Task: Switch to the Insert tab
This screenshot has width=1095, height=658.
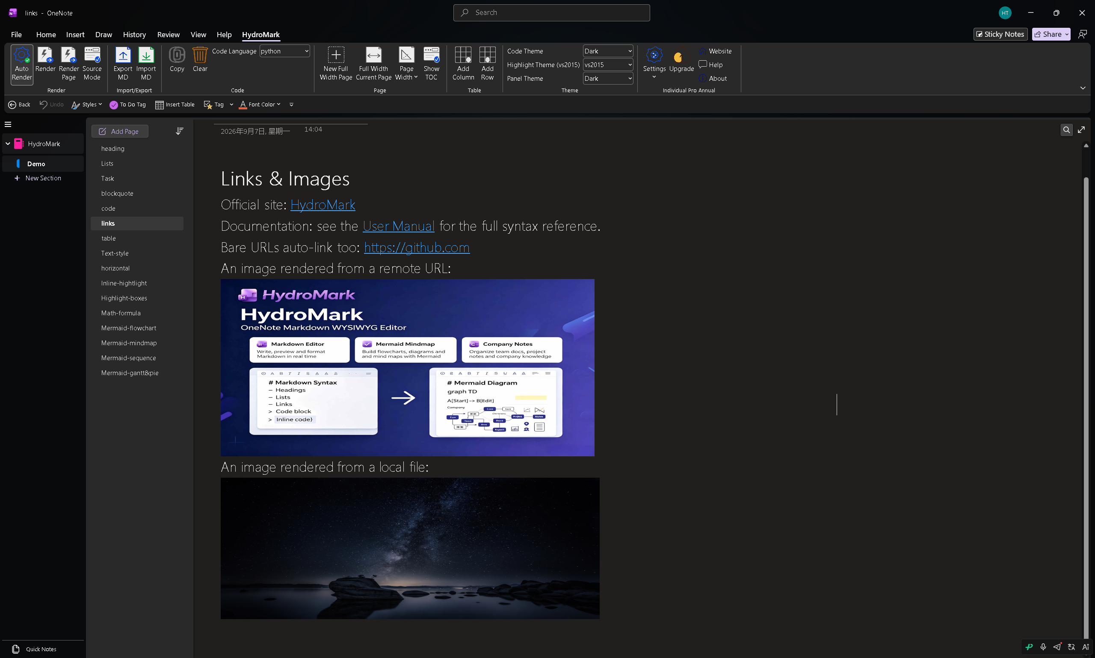Action: [x=75, y=35]
